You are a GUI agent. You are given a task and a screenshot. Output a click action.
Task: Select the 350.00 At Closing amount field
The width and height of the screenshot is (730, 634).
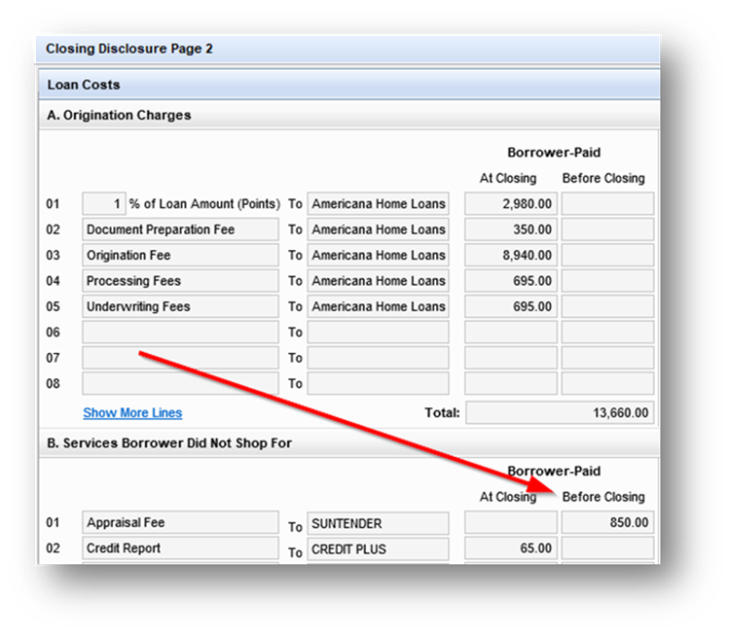pyautogui.click(x=510, y=229)
